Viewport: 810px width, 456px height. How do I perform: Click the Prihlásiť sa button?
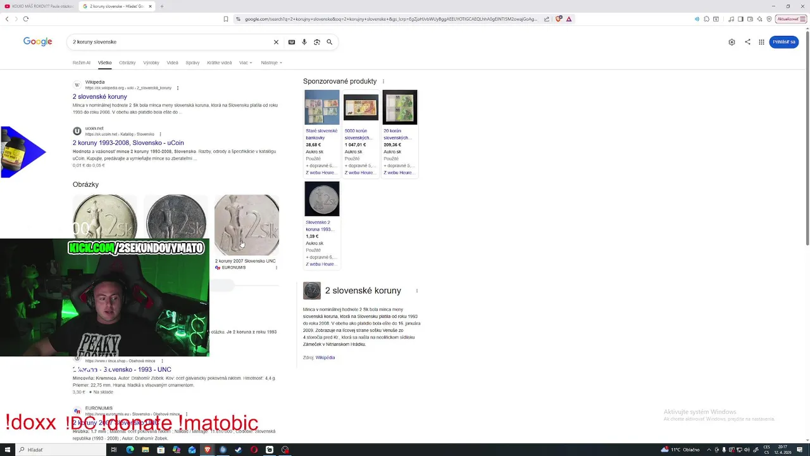coord(784,42)
